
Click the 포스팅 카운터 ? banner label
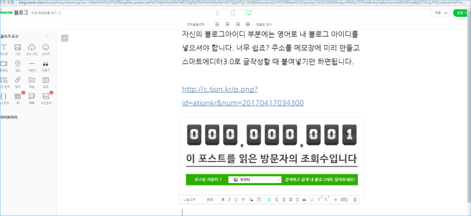pyautogui.click(x=208, y=180)
